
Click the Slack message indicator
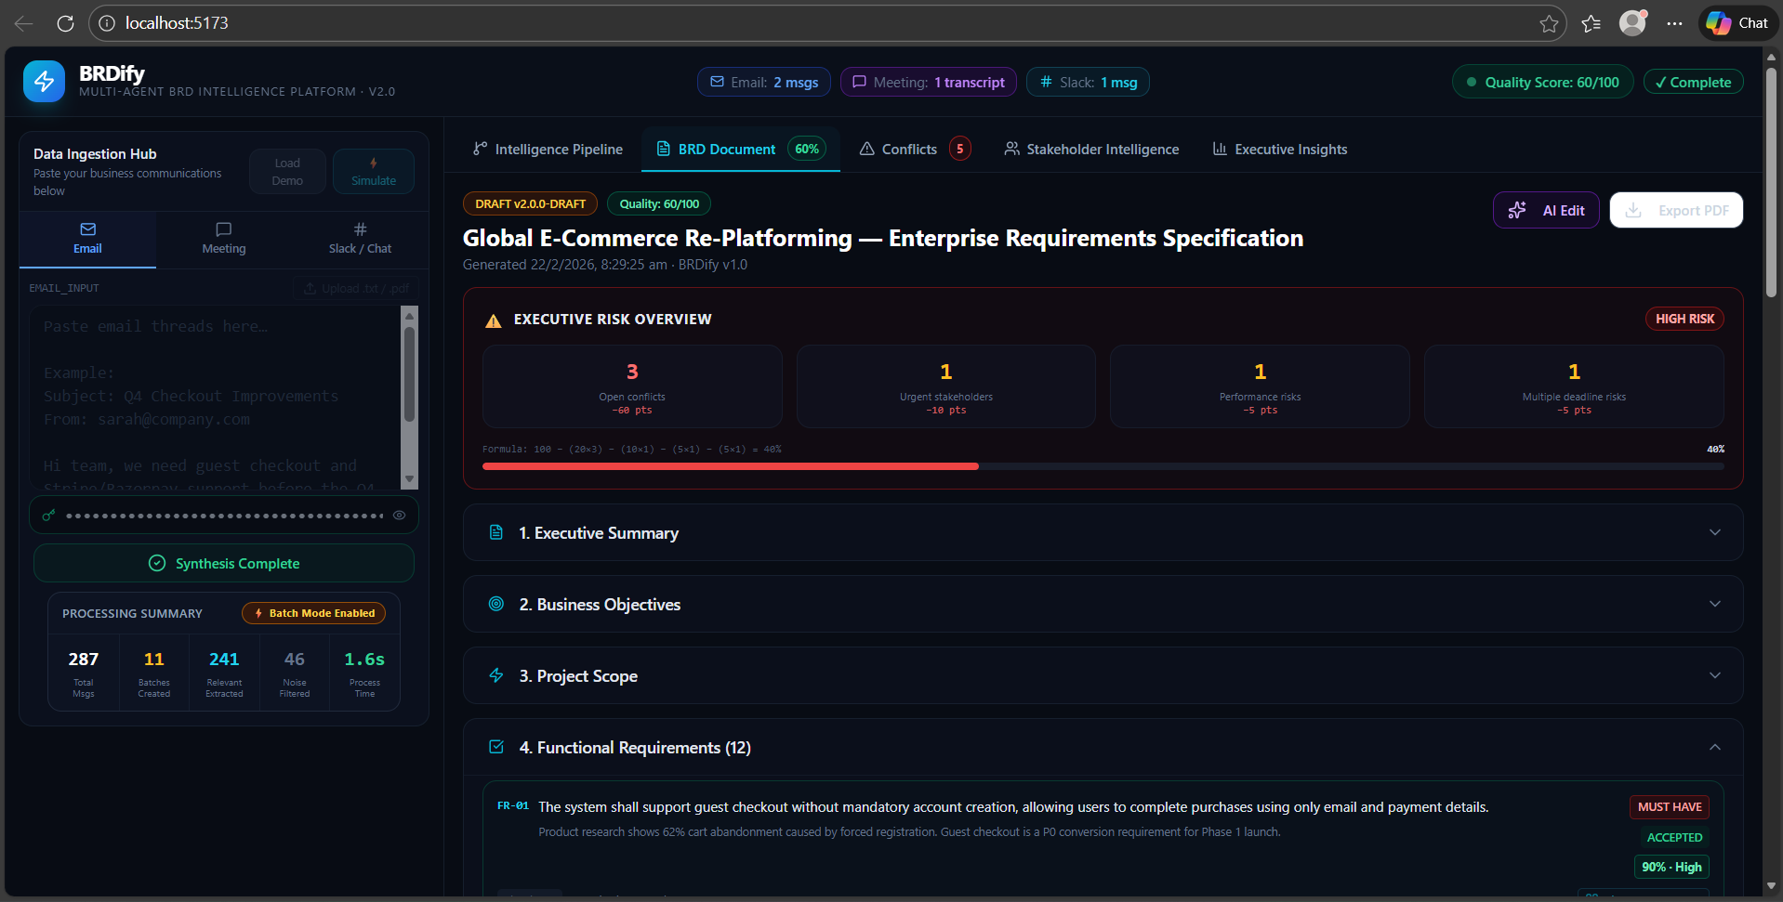[1087, 82]
